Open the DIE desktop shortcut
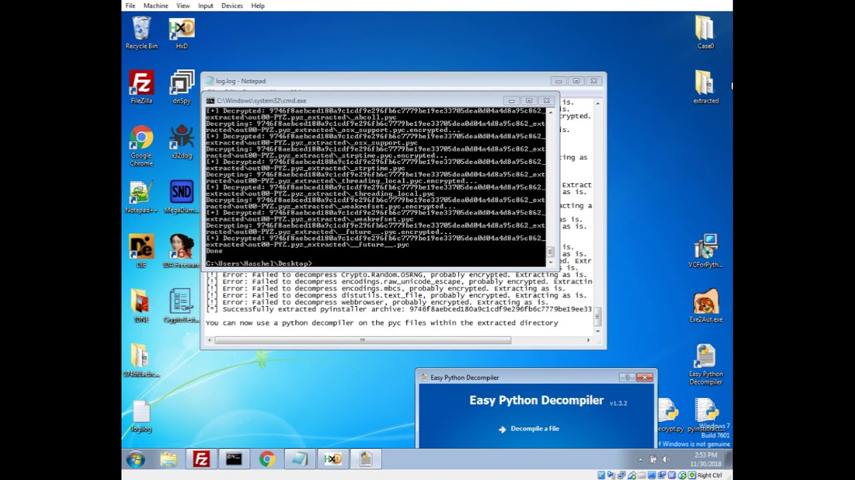This screenshot has width=855, height=480. (142, 252)
